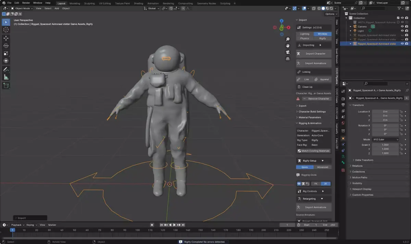Open the Render menu
This screenshot has height=244, width=411.
26,3
